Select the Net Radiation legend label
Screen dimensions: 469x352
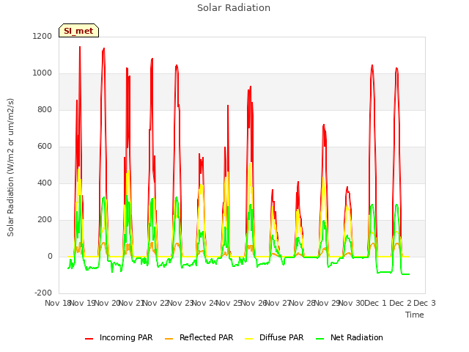point(357,337)
